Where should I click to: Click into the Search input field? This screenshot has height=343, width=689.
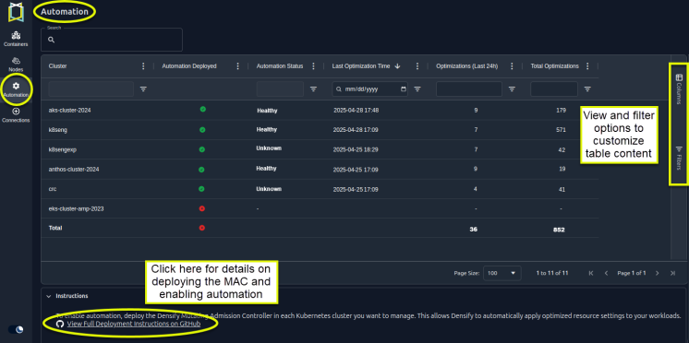point(112,40)
